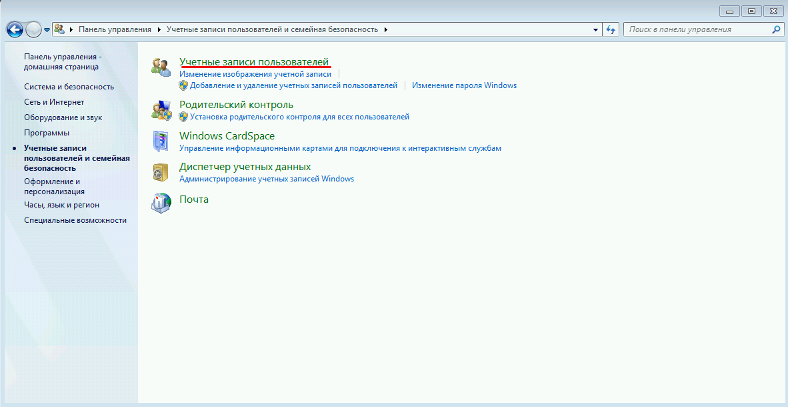This screenshot has height=407, width=788.
Task: Click the Credential Manager safe icon
Action: [x=161, y=172]
